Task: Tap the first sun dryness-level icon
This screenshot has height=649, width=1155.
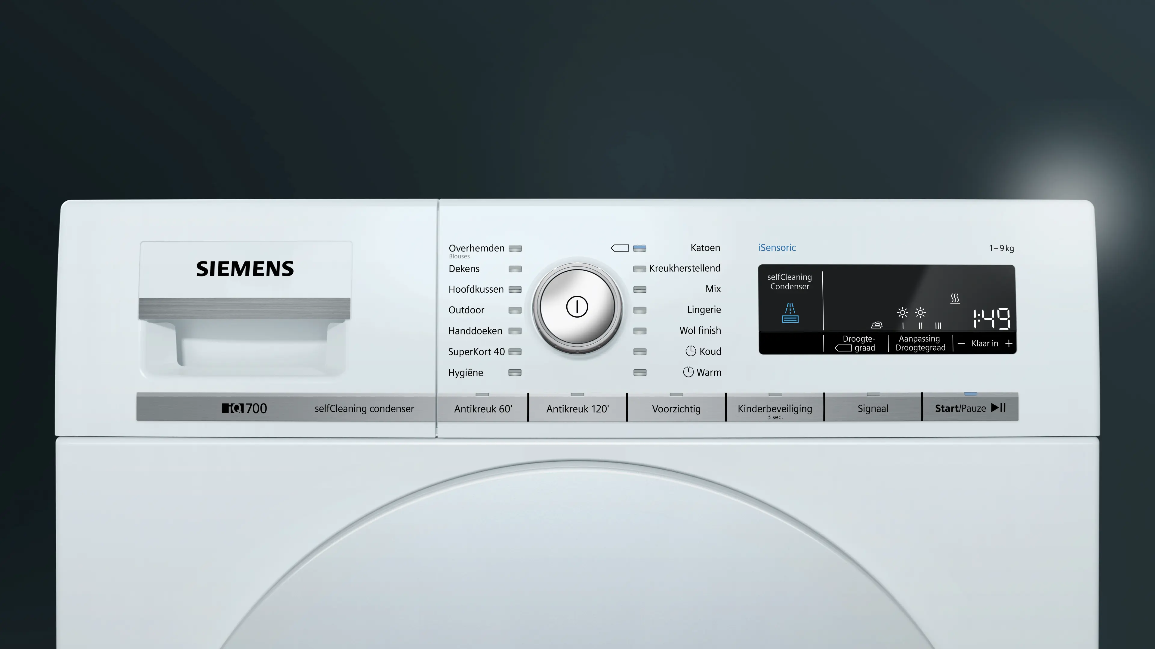Action: click(903, 312)
